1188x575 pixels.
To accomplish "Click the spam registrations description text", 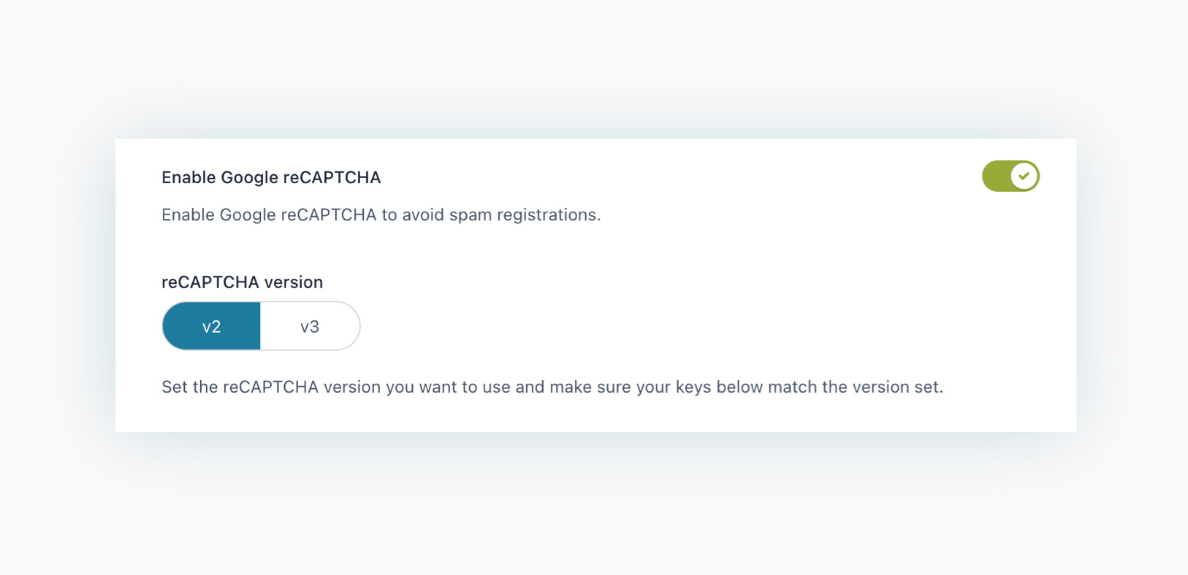I will pyautogui.click(x=381, y=215).
